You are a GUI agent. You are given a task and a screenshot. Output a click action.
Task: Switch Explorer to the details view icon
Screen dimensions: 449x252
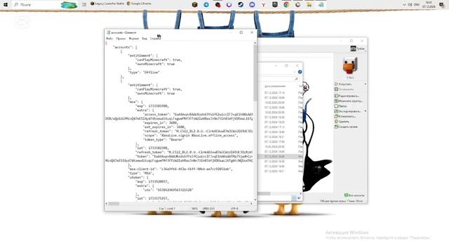point(294,198)
